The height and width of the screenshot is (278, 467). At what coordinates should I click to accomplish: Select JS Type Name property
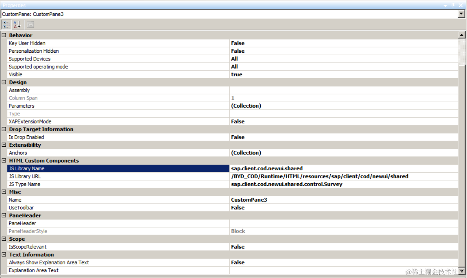click(x=119, y=184)
